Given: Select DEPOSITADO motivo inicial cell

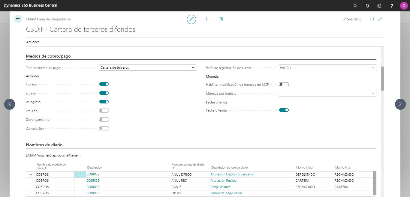Looking at the screenshot, I should pyautogui.click(x=314, y=174).
